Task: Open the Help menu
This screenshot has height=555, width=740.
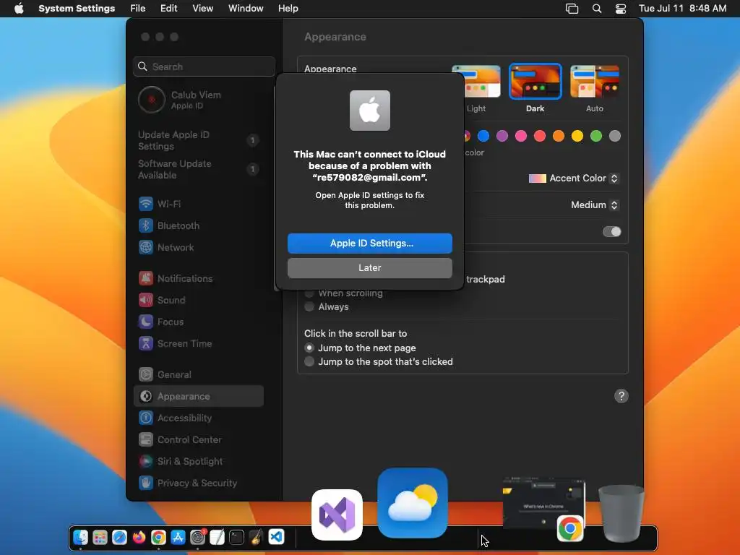Action: point(288,9)
